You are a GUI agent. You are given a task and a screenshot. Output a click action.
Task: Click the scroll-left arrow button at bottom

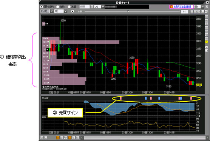click(x=82, y=138)
